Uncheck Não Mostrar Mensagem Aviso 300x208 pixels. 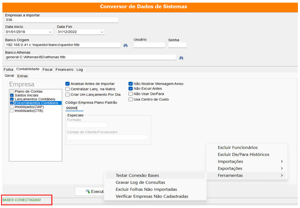pos(130,84)
